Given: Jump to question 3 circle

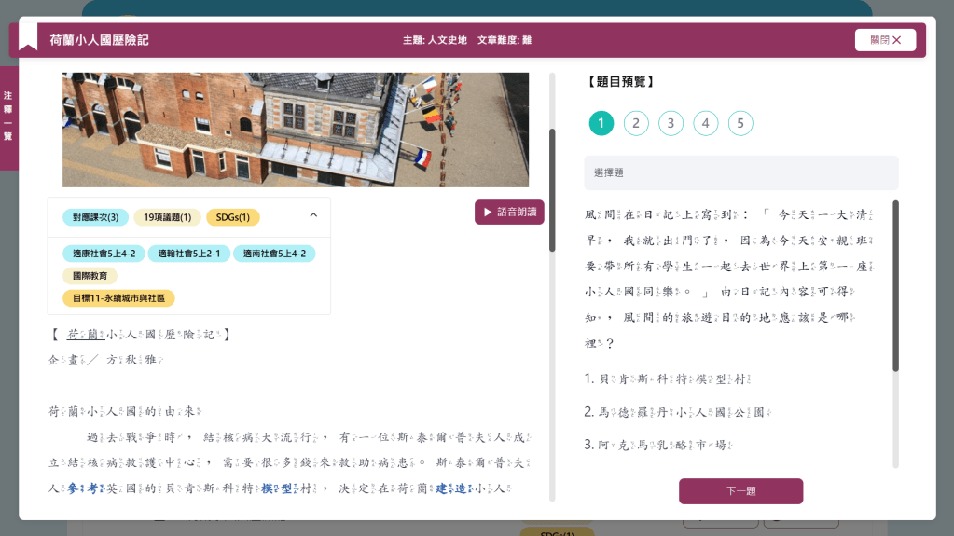Looking at the screenshot, I should coord(671,123).
